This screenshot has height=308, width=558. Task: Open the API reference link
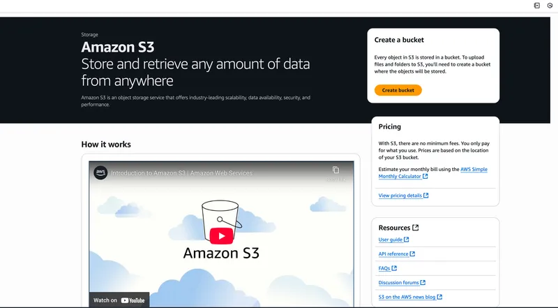(393, 254)
